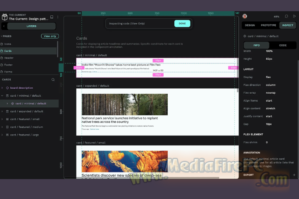Click the Width 100% value

click(269, 51)
